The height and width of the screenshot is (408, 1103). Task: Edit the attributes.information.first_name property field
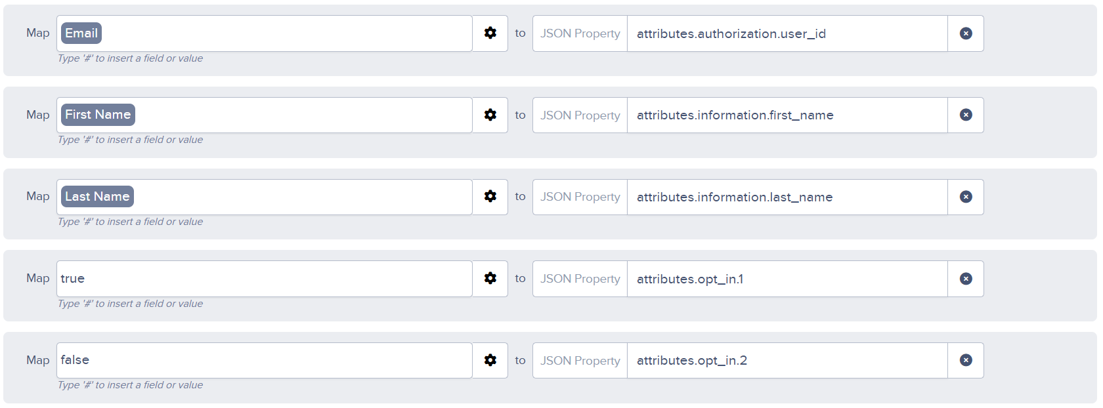click(x=787, y=115)
